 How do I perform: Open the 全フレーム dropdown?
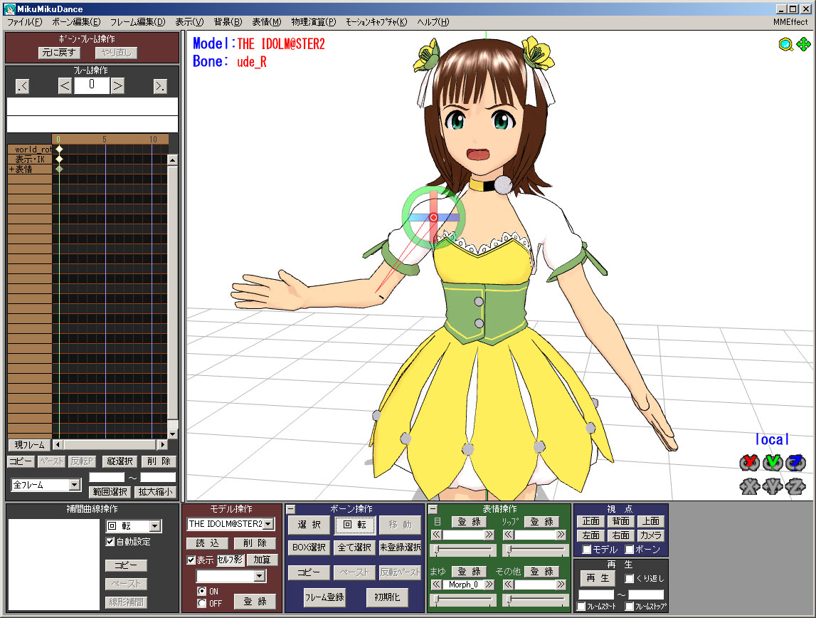pyautogui.click(x=46, y=486)
